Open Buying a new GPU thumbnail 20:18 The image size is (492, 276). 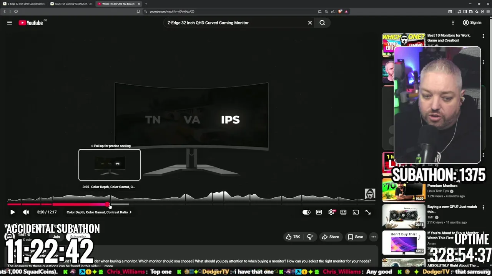404,216
